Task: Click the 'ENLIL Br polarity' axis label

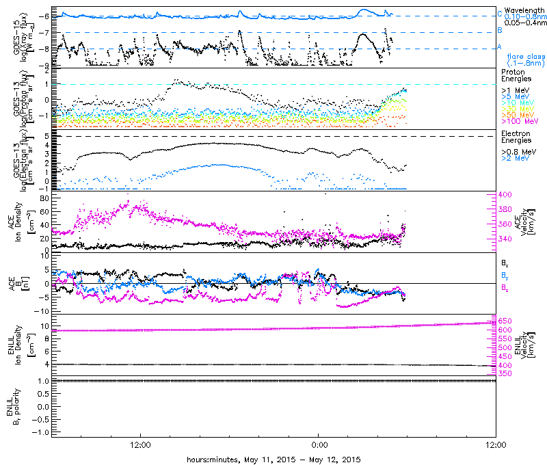Action: [13, 406]
